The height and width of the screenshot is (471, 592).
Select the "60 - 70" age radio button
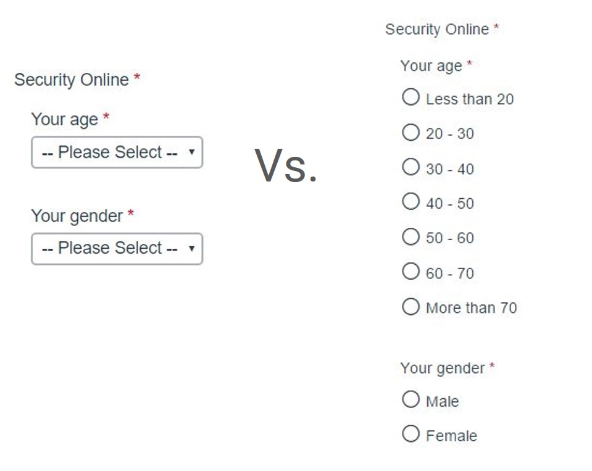(411, 272)
